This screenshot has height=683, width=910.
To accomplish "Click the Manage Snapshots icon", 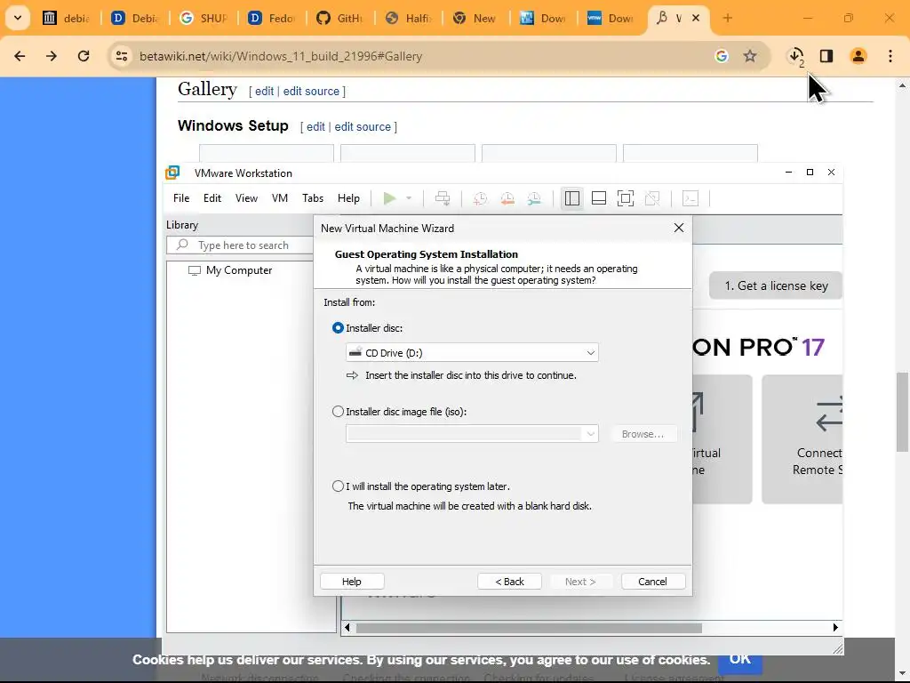I will pyautogui.click(x=534, y=198).
